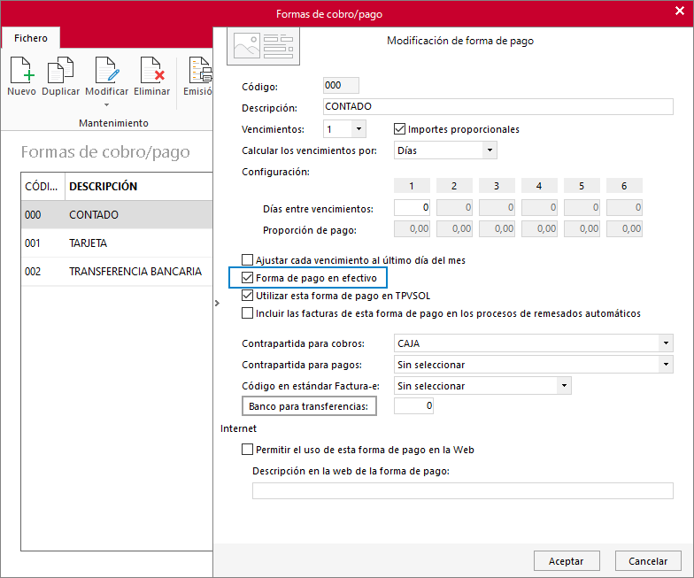The height and width of the screenshot is (578, 694).
Task: Click the Aceptar button
Action: pyautogui.click(x=567, y=561)
